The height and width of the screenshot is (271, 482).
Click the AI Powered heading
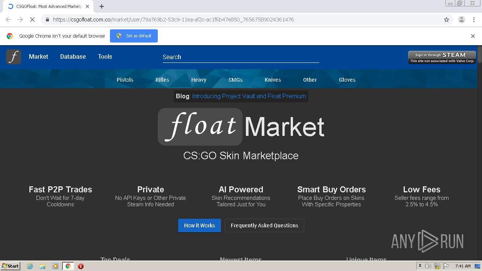pyautogui.click(x=241, y=189)
